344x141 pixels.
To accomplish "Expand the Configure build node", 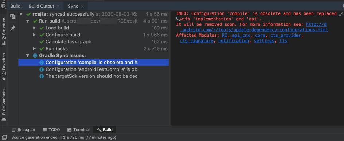I will (x=34, y=35).
